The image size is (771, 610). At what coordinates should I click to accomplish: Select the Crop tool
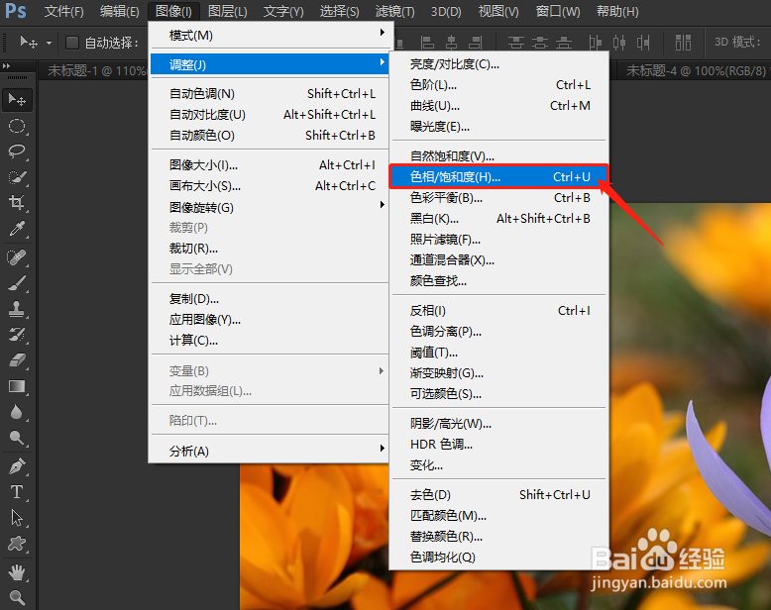17,202
